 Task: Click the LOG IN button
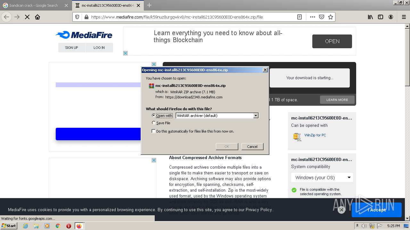pyautogui.click(x=99, y=48)
